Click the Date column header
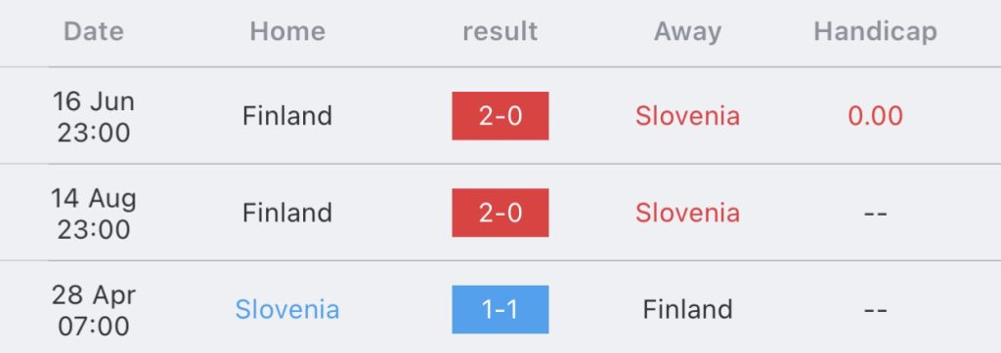 point(94,31)
